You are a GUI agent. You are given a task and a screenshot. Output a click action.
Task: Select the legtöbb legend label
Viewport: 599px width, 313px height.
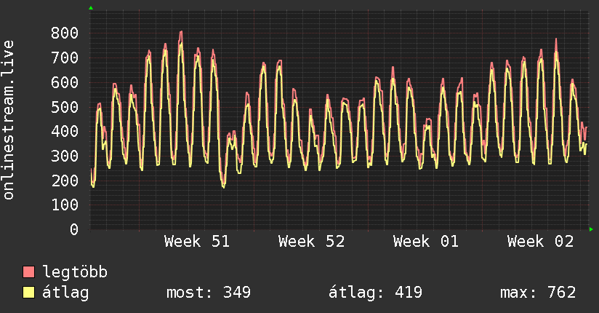click(x=75, y=272)
